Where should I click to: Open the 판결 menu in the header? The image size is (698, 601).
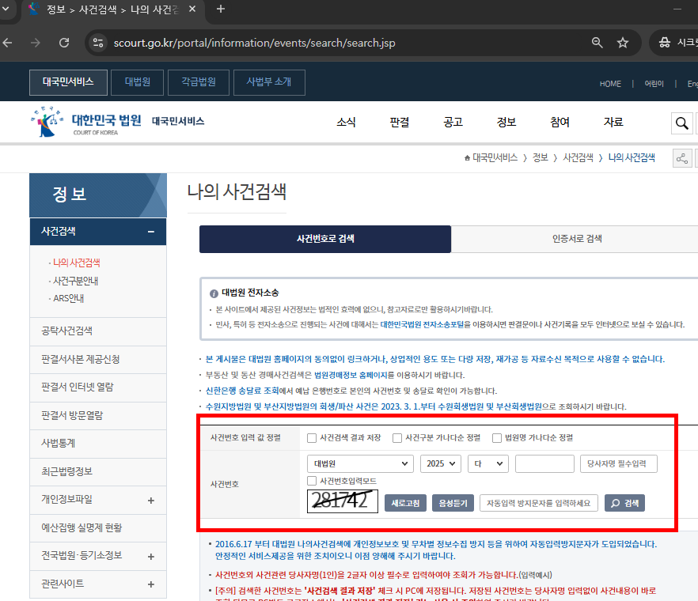pos(399,123)
